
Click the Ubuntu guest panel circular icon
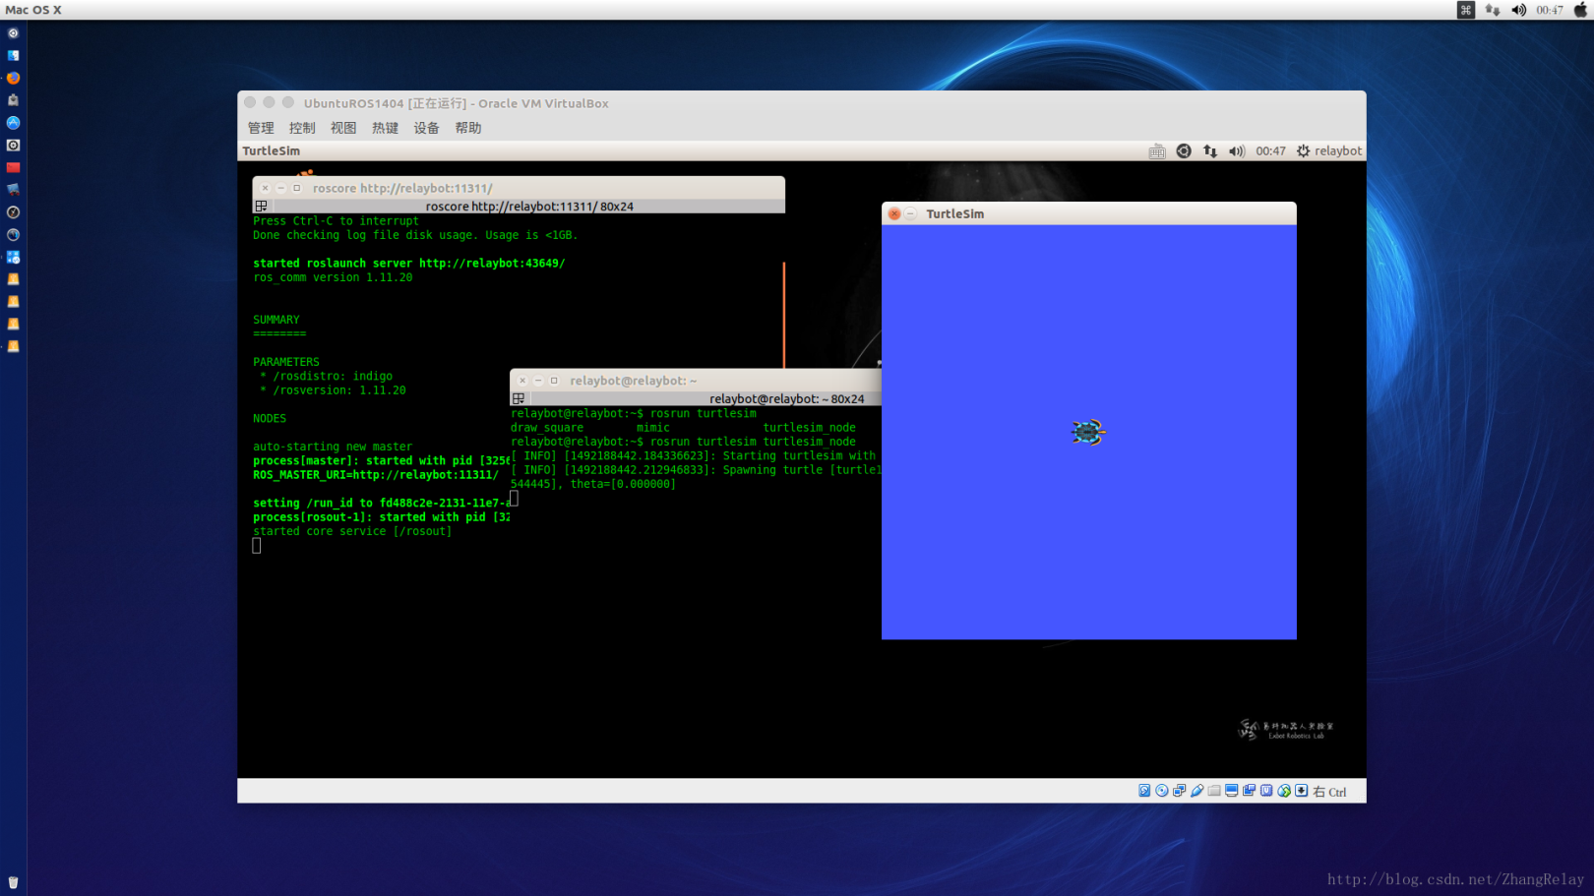tap(1184, 151)
